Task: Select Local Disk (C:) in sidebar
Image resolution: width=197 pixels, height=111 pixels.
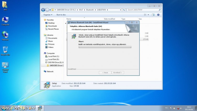Action: click(x=54, y=56)
